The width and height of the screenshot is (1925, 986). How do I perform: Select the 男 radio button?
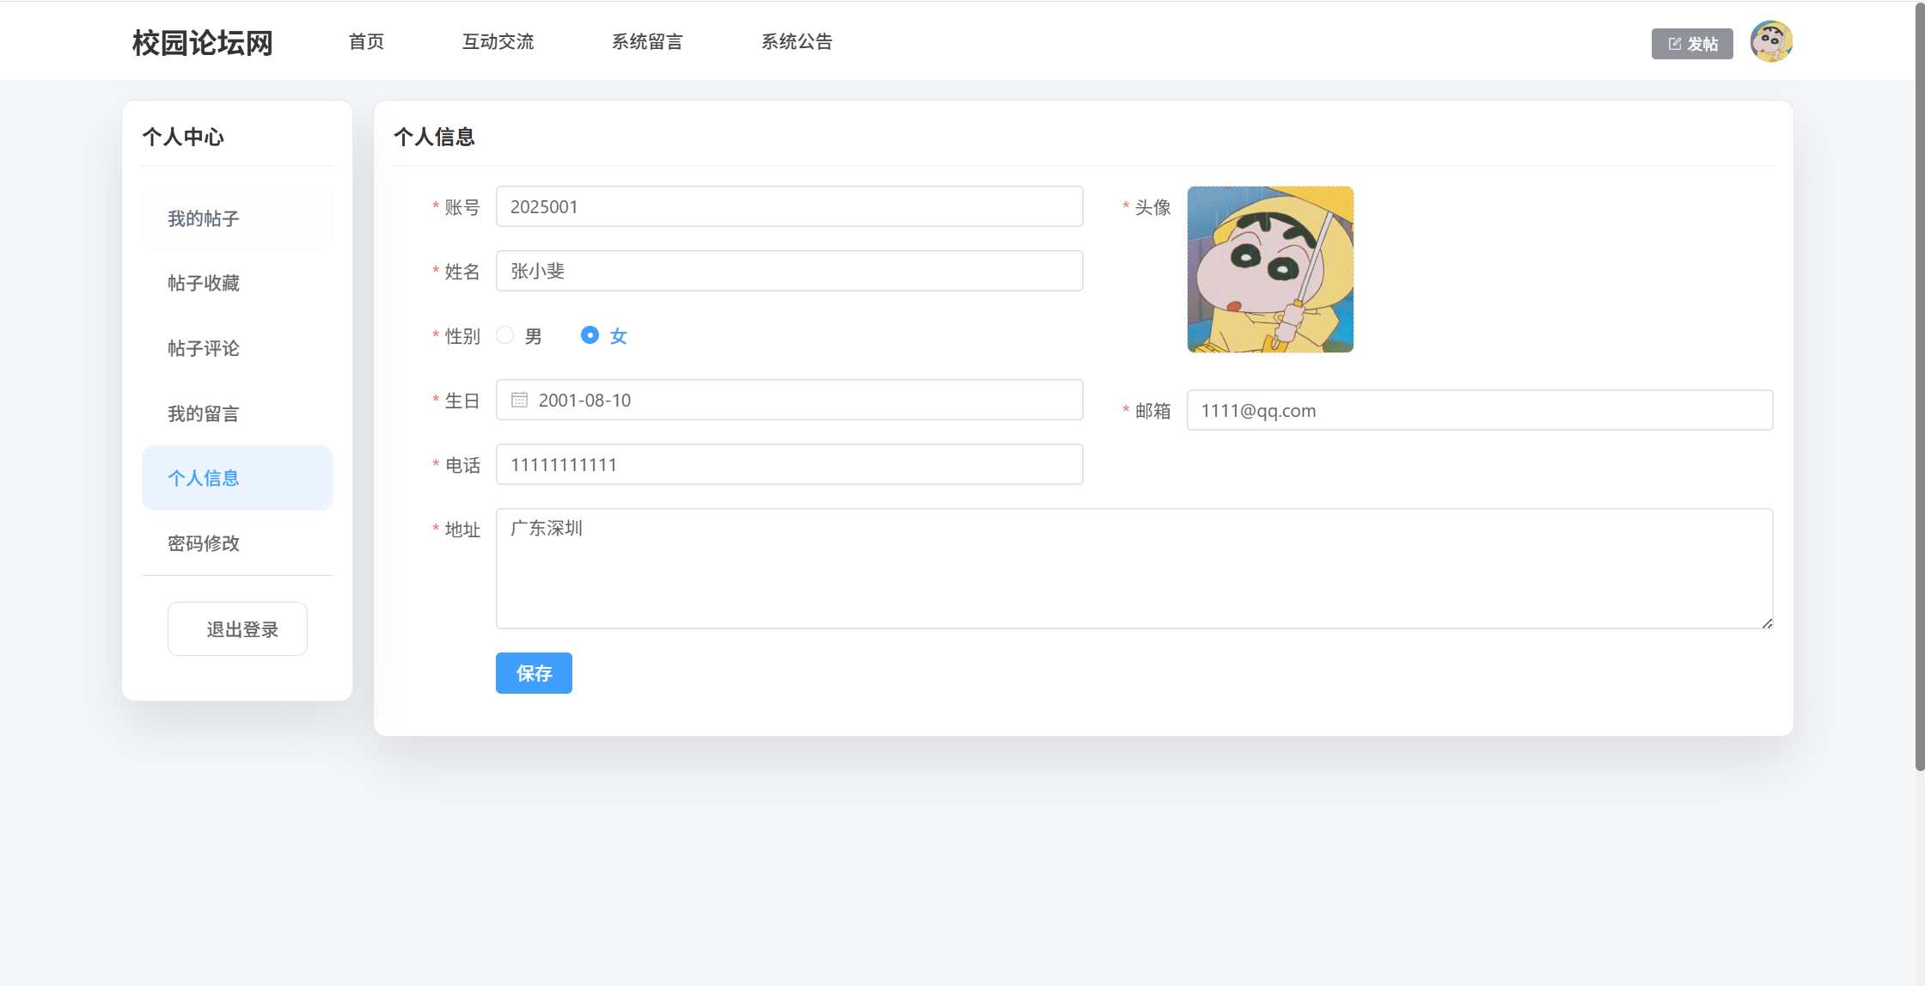[x=505, y=335]
